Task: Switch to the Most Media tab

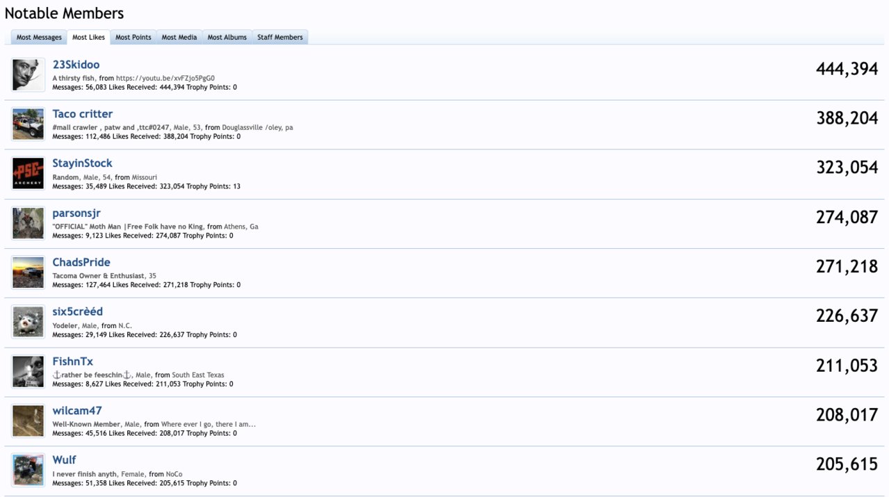Action: pos(179,38)
